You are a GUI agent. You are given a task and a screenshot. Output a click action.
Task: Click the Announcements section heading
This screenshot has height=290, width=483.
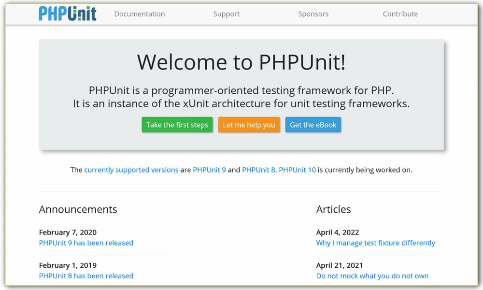[x=78, y=209]
